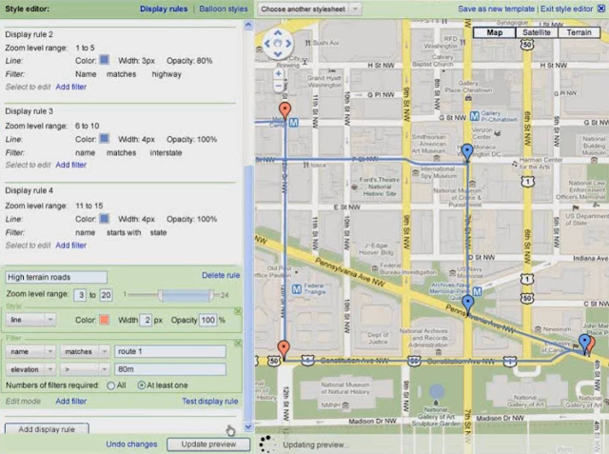Click the left handle of zoom range slider
The image size is (609, 454).
(x=161, y=295)
